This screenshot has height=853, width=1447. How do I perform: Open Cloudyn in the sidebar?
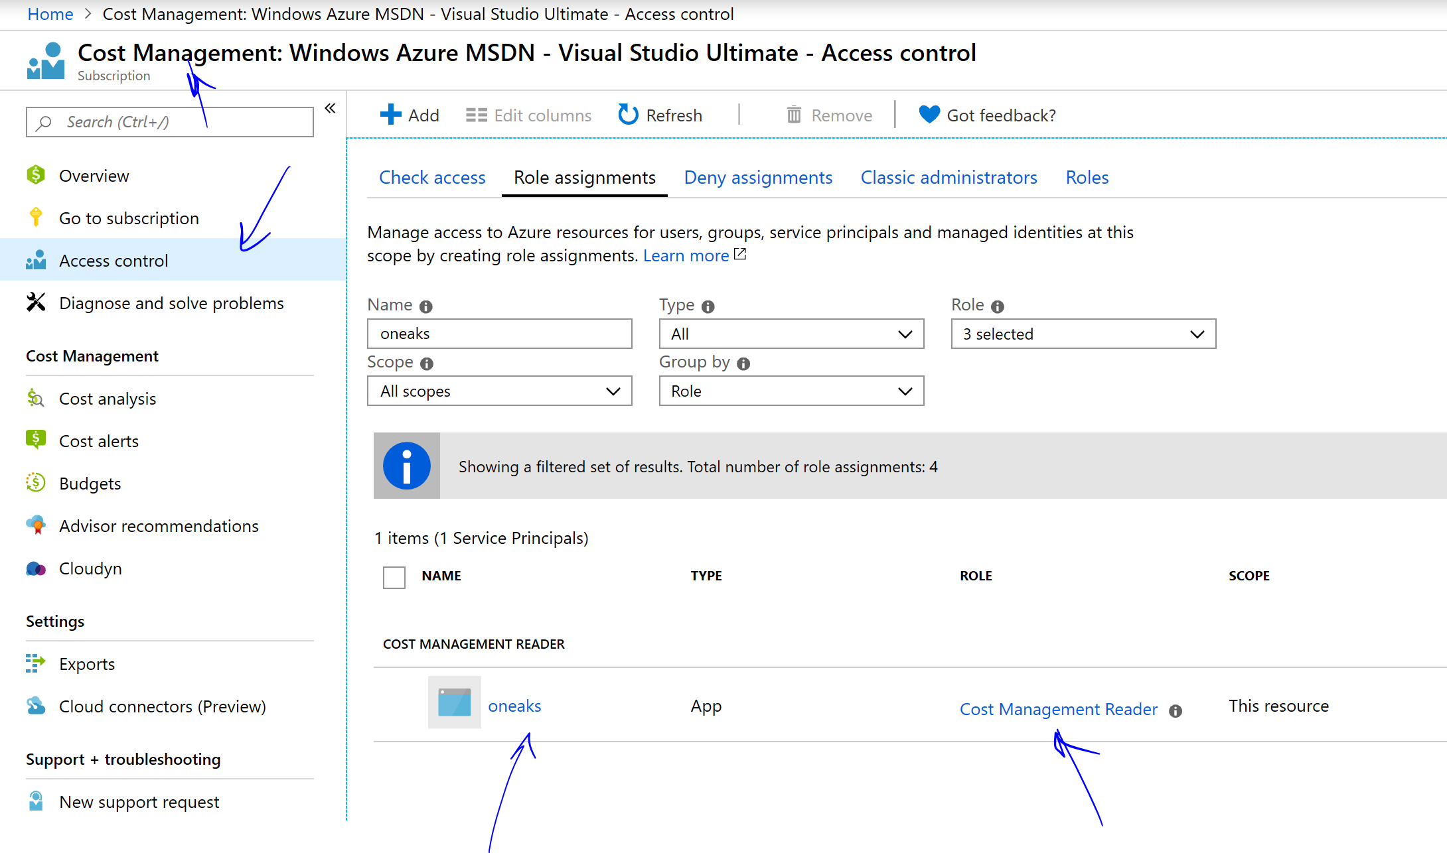coord(90,568)
